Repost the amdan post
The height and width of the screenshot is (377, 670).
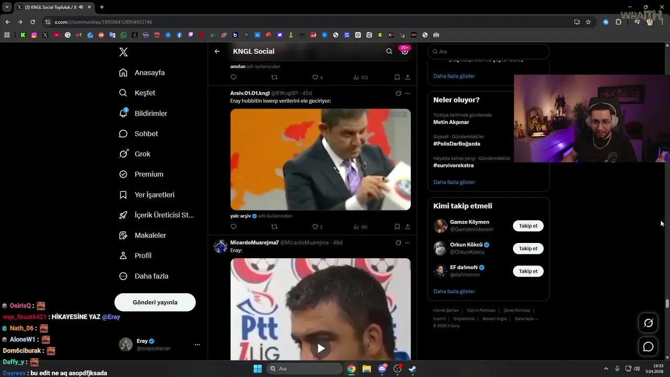tap(274, 77)
